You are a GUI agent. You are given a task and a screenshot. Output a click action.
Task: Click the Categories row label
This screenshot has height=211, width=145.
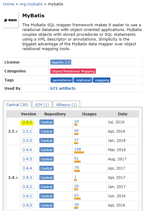pos(15,71)
